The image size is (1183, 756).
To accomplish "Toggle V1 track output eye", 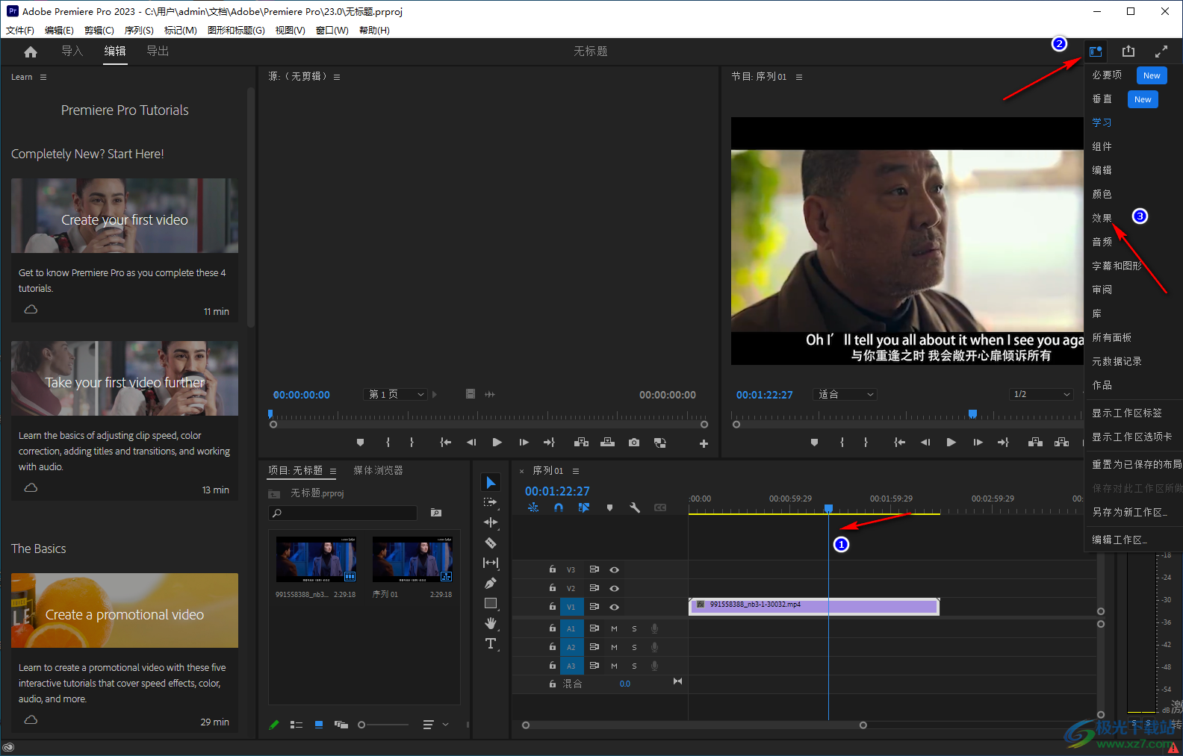I will coord(614,607).
